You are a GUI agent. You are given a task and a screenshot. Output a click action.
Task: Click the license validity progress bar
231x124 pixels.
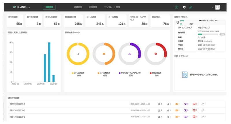(x=200, y=34)
